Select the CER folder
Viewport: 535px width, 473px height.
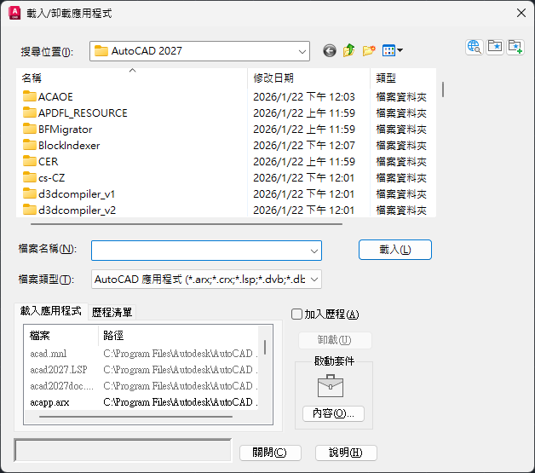point(41,161)
